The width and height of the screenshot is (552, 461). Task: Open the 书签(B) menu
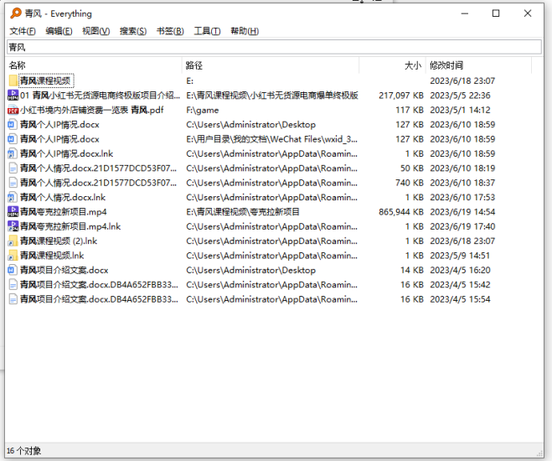pyautogui.click(x=170, y=31)
